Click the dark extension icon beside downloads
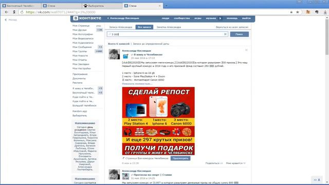 (317, 12)
